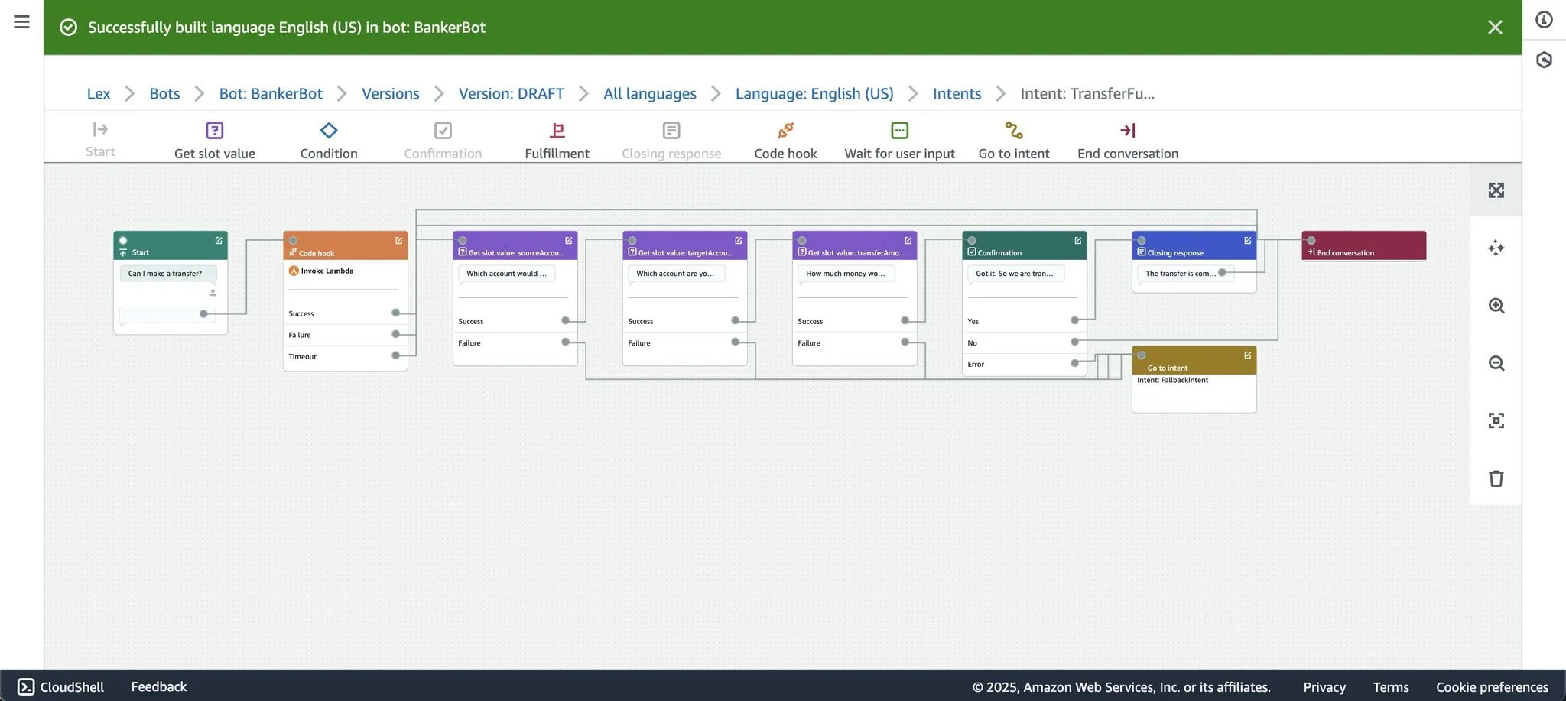This screenshot has height=701, width=1566.
Task: Fit the flow to view
Action: click(1496, 420)
